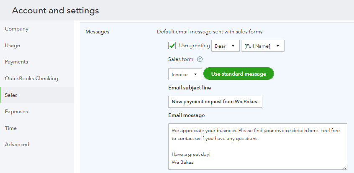Open the Expenses settings tab
The width and height of the screenshot is (354, 173).
tap(16, 112)
